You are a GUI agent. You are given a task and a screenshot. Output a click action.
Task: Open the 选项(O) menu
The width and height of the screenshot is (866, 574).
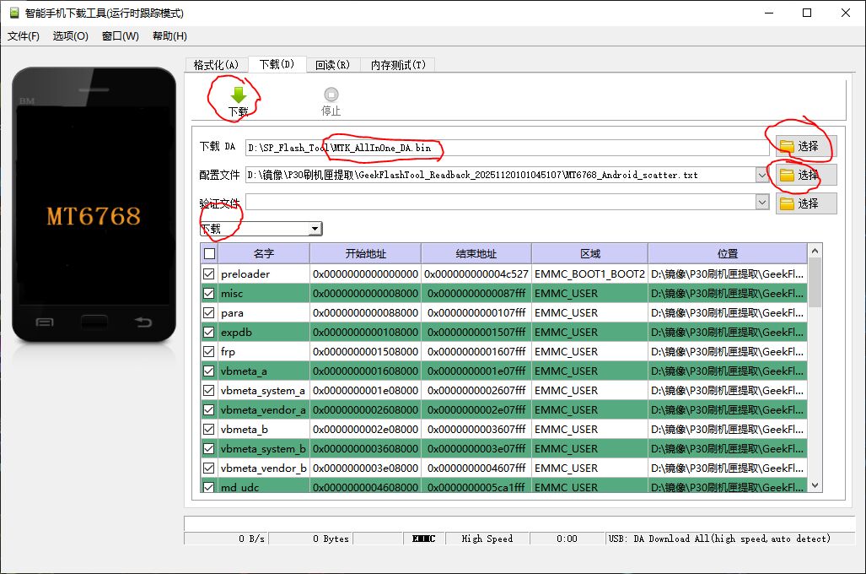[72, 35]
